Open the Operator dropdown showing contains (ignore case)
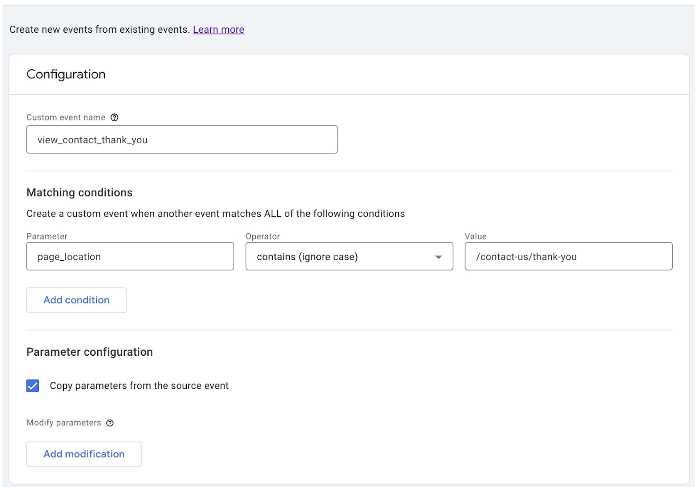The image size is (698, 487). 340,257
